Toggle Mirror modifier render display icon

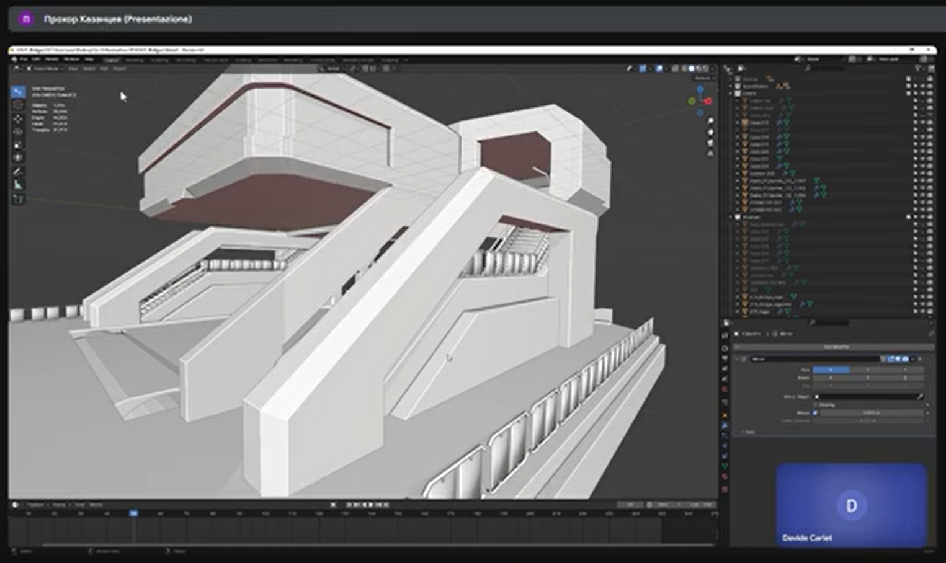coord(905,359)
